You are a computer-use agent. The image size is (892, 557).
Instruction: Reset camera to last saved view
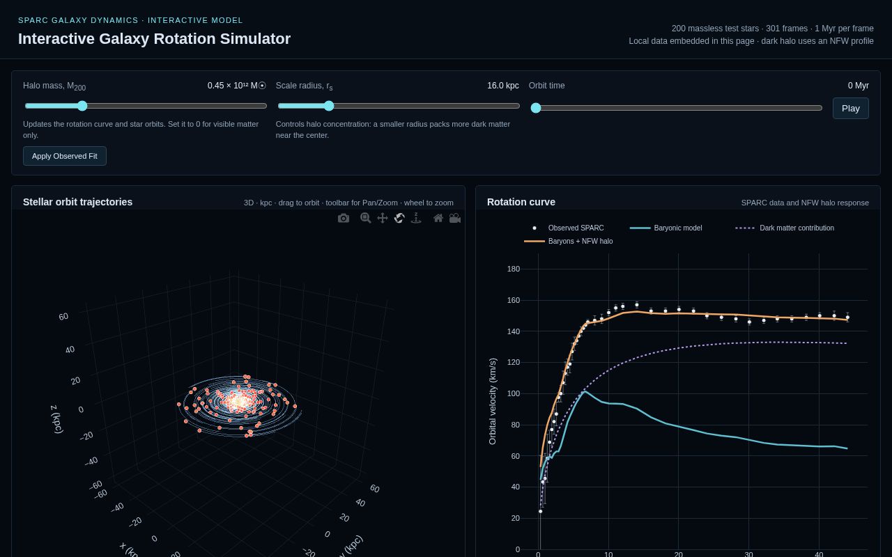click(455, 218)
